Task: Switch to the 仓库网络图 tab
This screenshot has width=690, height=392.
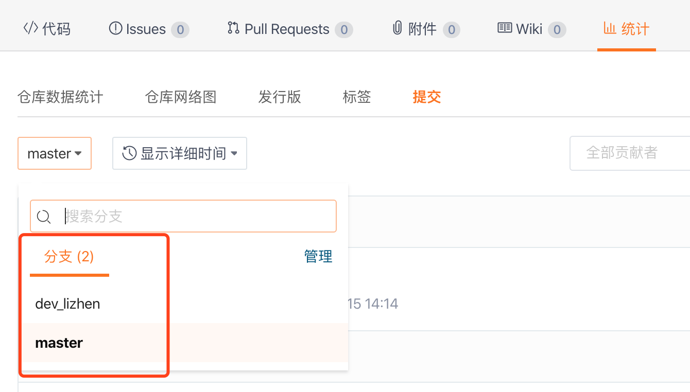Action: [180, 97]
